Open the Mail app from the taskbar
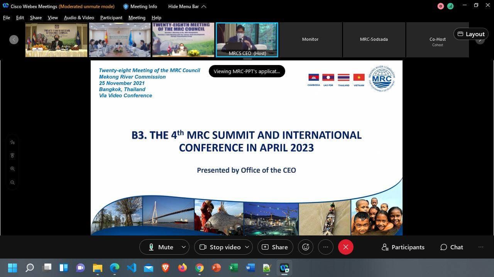 coord(149,267)
